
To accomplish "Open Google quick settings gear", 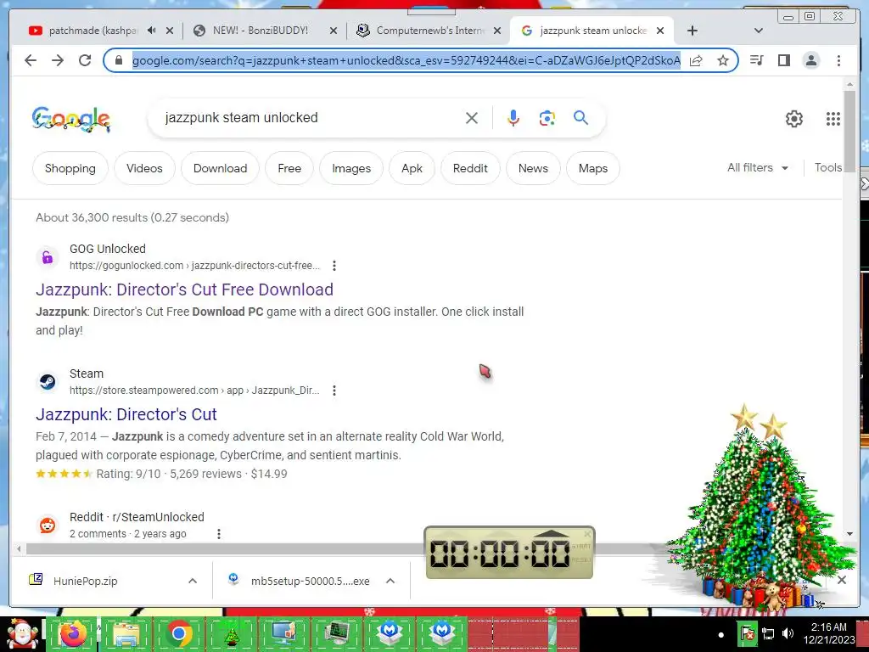I will (794, 119).
